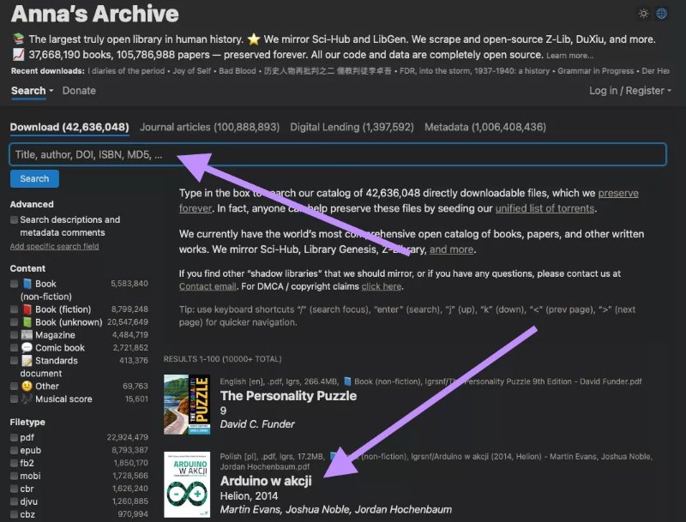Image resolution: width=686 pixels, height=522 pixels.
Task: Open the language globe icon
Action: 660,14
